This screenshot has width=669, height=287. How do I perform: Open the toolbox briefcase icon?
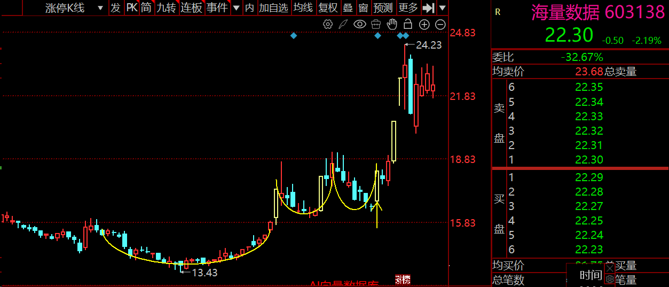376,24
